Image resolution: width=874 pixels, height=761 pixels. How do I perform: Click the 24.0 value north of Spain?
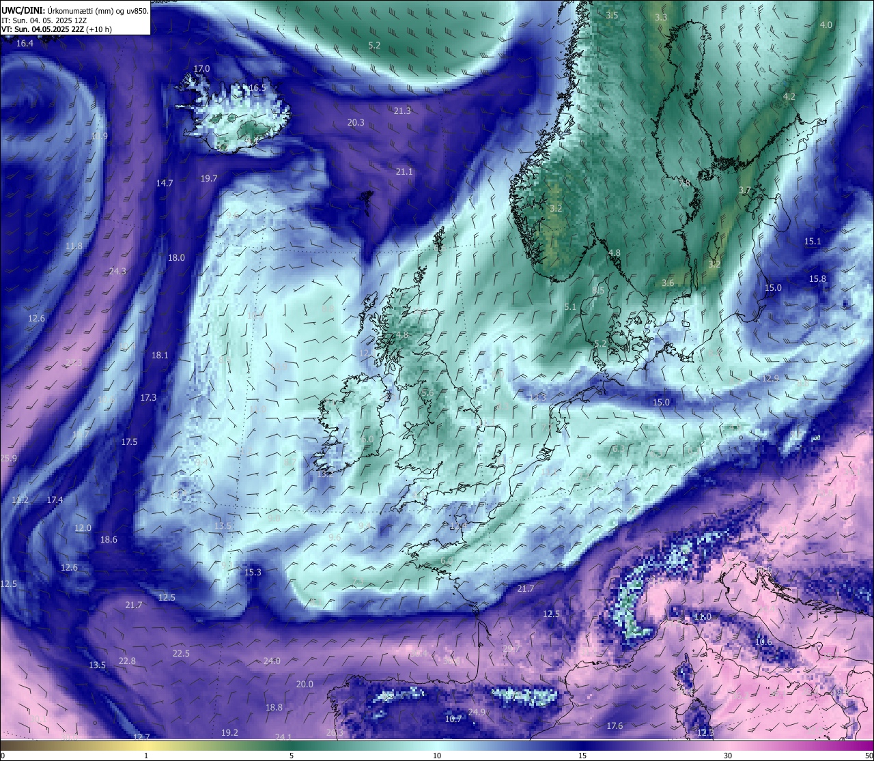pyautogui.click(x=272, y=661)
